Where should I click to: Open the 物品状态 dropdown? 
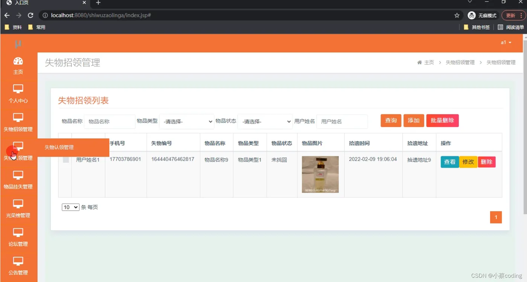click(265, 121)
